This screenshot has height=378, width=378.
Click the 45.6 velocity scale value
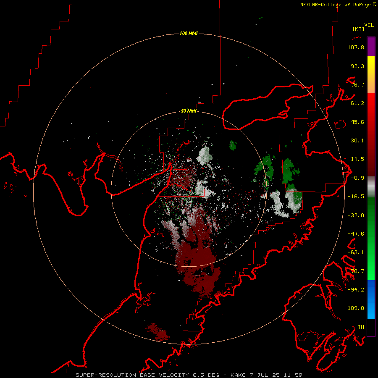click(x=357, y=122)
